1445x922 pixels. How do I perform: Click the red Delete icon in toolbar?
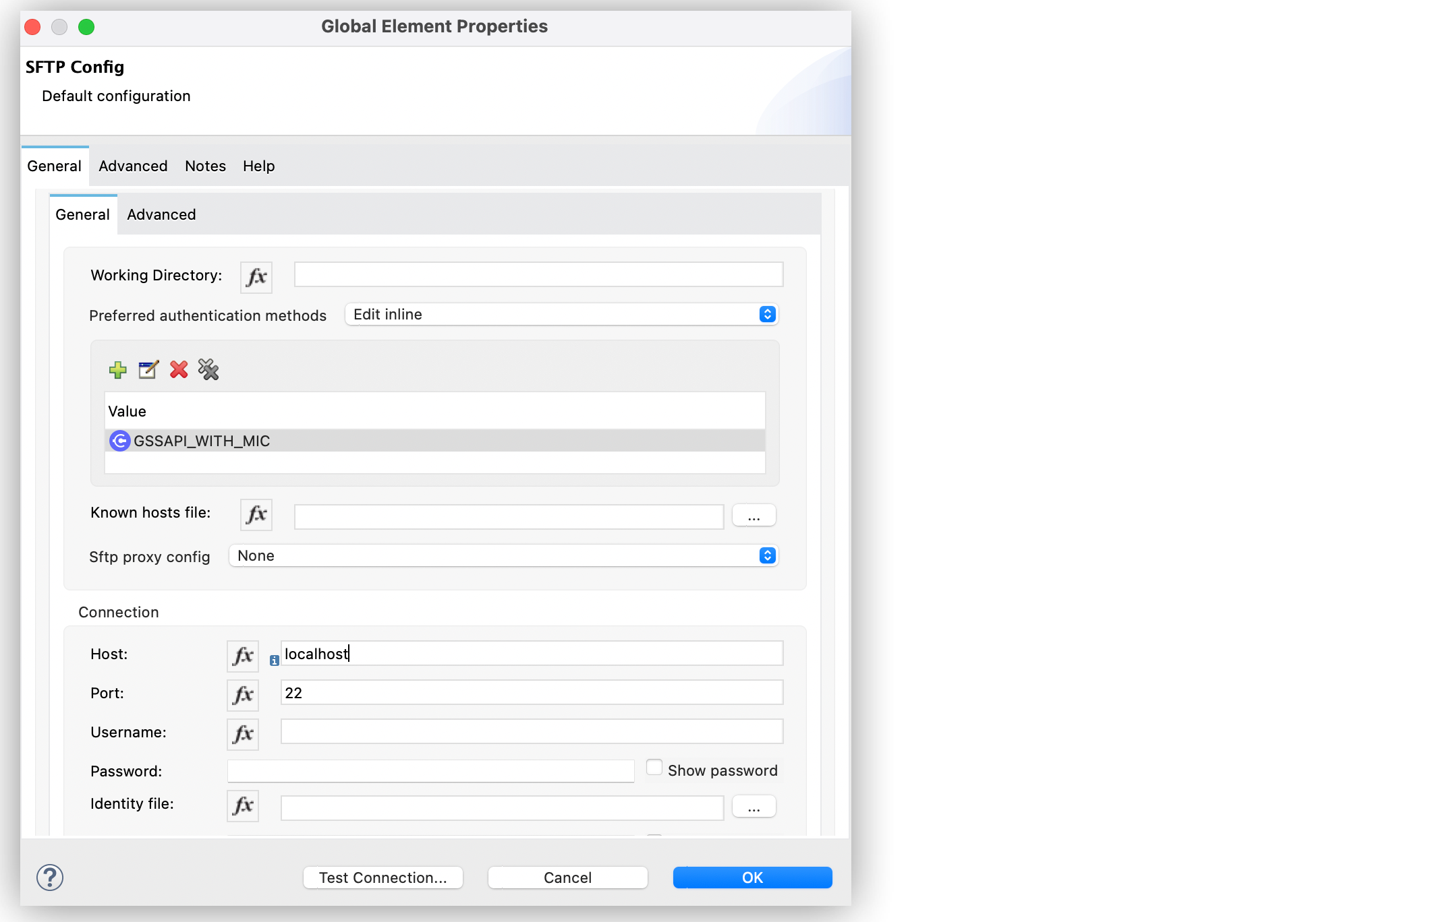(180, 369)
